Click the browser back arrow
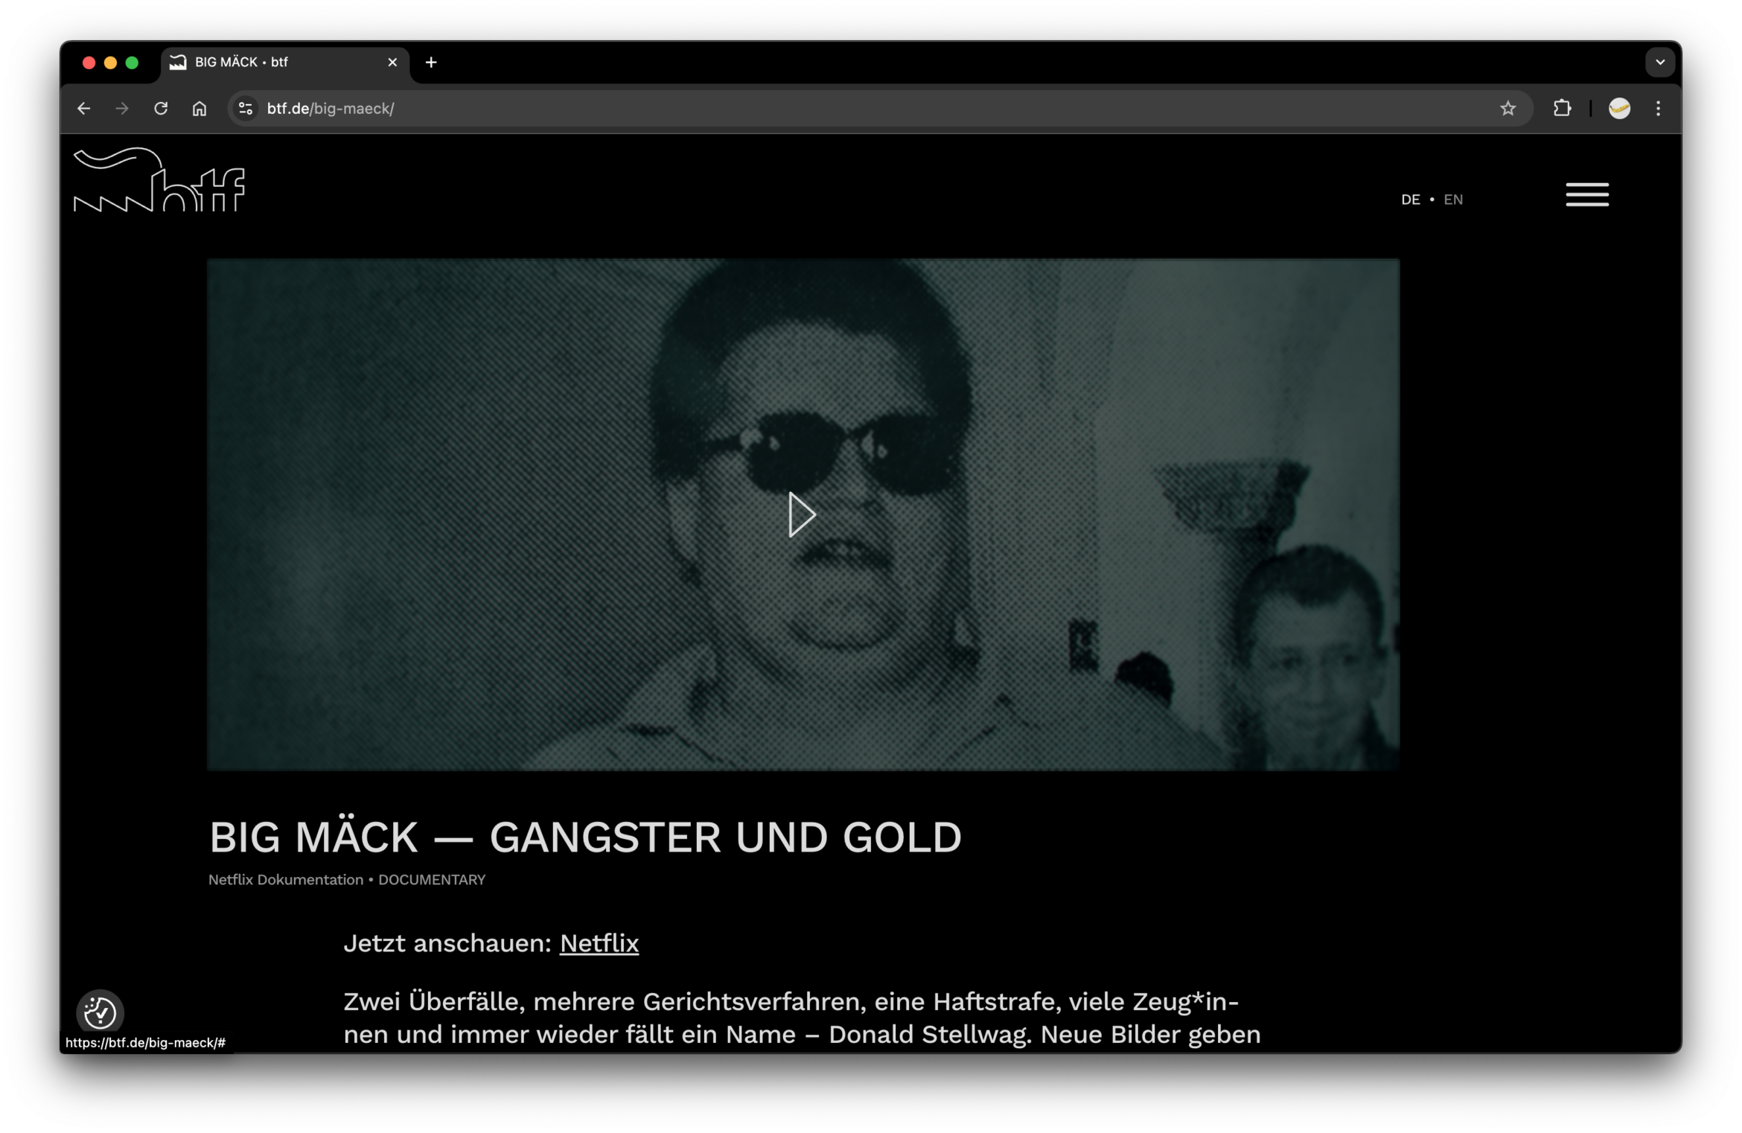 tap(83, 109)
